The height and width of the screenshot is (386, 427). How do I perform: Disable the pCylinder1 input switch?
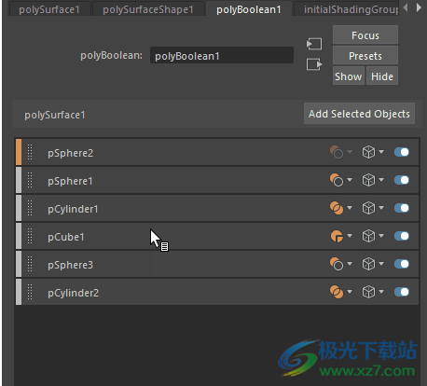402,208
